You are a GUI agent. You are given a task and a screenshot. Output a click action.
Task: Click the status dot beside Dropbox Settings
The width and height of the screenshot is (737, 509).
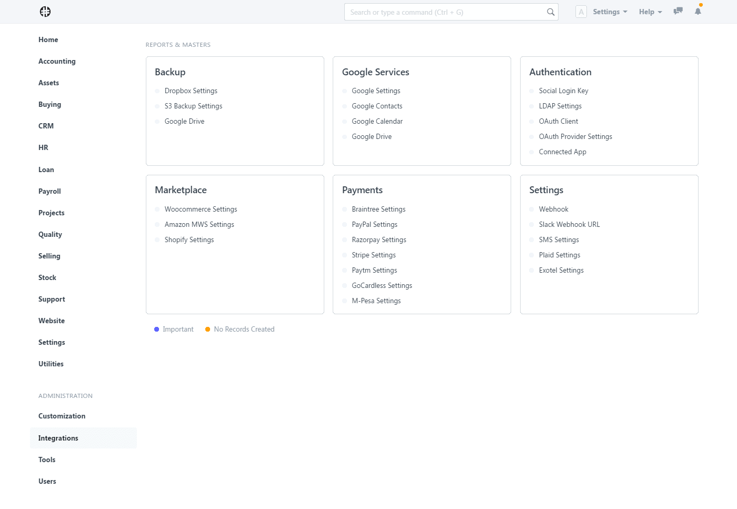157,91
